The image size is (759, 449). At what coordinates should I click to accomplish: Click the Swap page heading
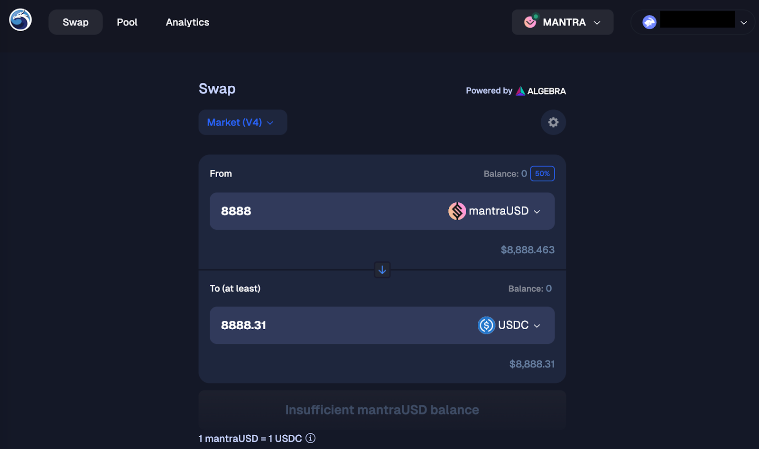pos(217,89)
